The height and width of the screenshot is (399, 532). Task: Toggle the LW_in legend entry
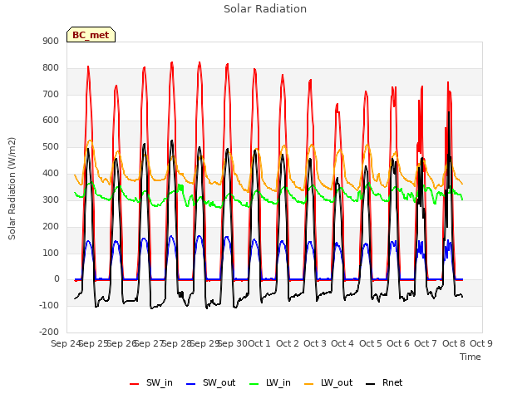[270, 383]
